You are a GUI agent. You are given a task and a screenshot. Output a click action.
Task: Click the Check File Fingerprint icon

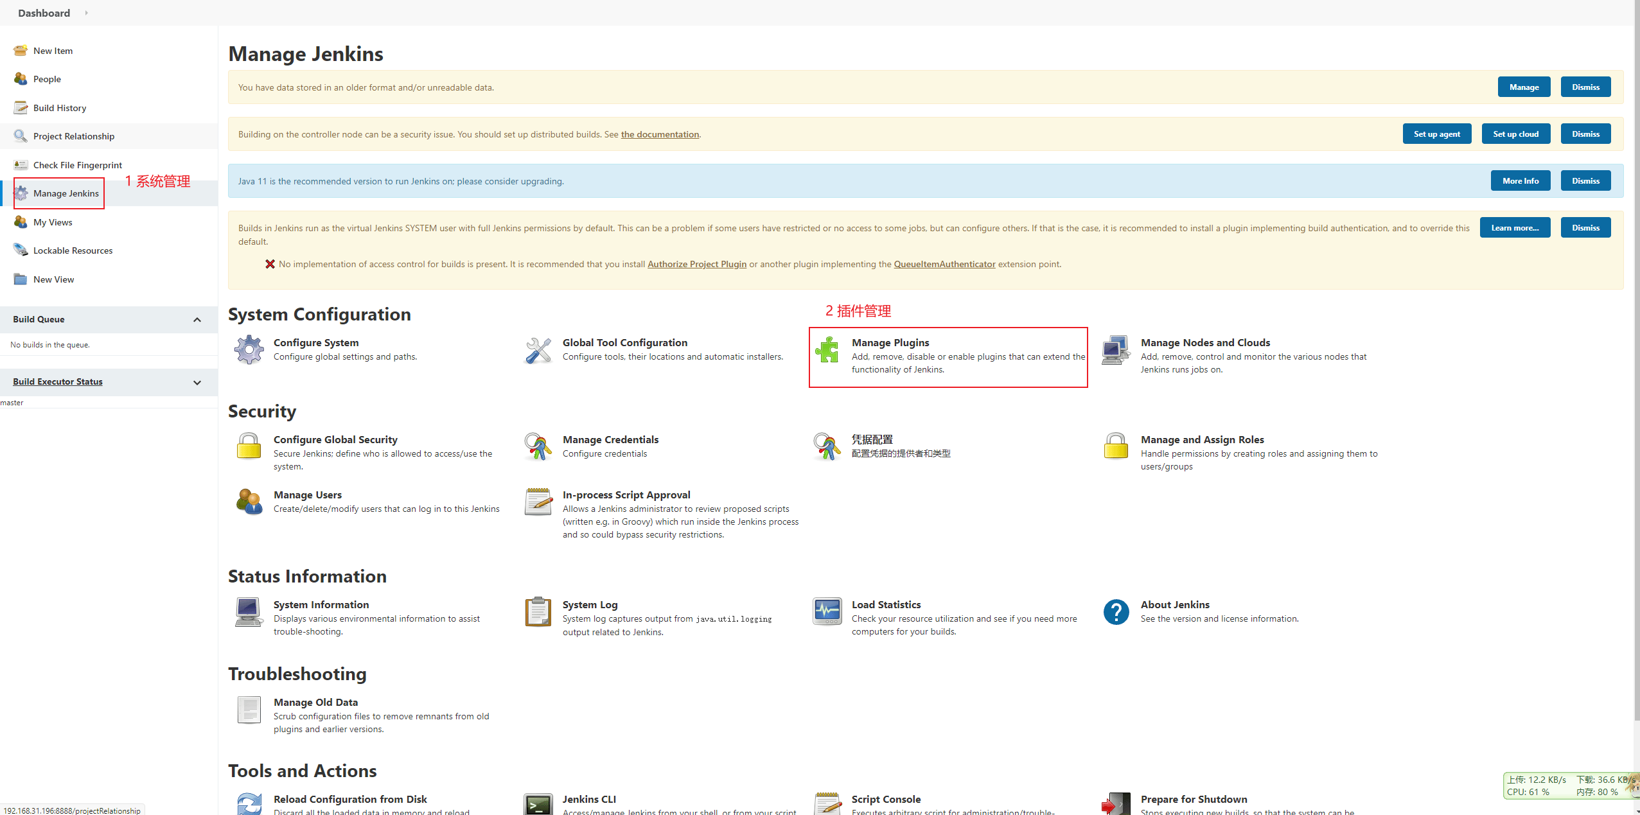point(21,165)
